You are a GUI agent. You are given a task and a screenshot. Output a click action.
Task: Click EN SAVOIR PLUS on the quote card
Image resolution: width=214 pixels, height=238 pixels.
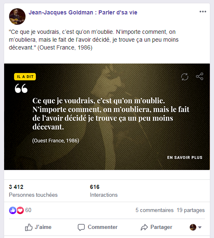185,158
